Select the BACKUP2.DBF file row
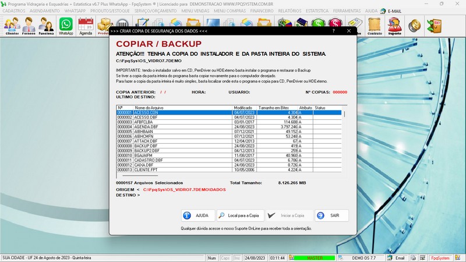 click(229, 151)
